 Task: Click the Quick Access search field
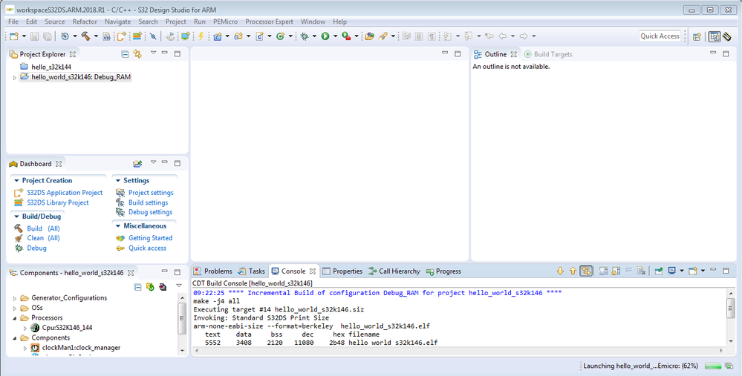click(x=660, y=36)
